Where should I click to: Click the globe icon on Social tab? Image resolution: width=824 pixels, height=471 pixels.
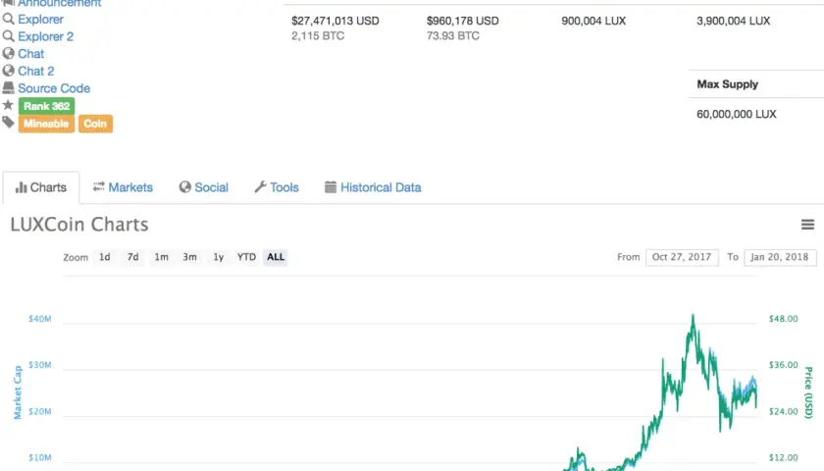(x=185, y=187)
